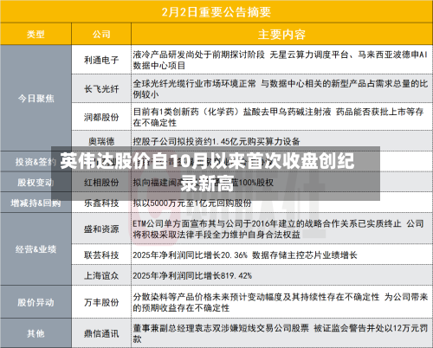This screenshot has height=348, width=433.
Task: Click the '奥瑞德' company cell
Action: click(101, 141)
